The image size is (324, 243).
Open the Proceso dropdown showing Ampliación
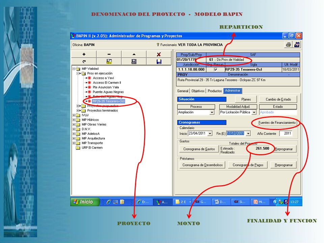(x=212, y=112)
